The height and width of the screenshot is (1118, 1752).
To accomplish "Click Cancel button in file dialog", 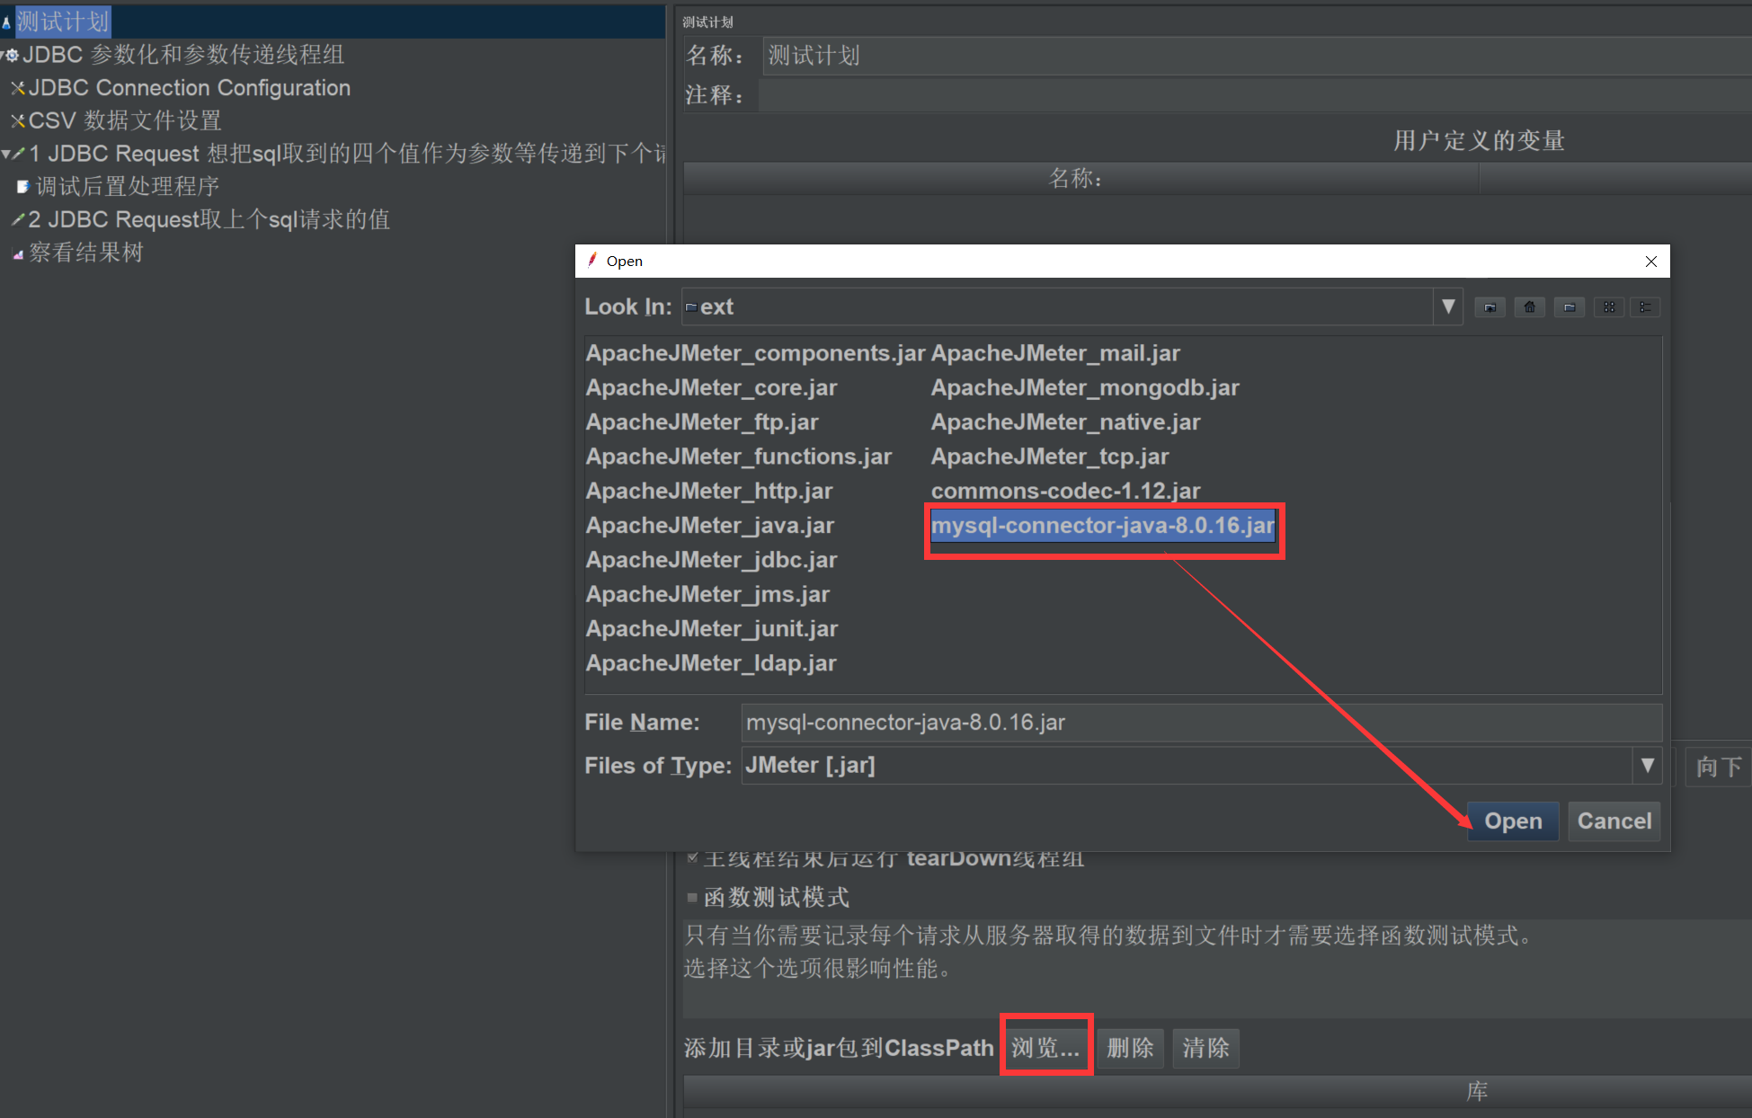I will click(1614, 821).
